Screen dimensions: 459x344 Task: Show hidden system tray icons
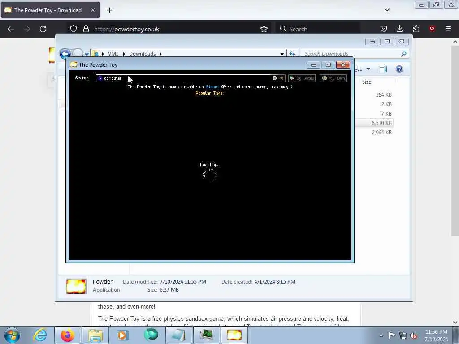point(381,335)
